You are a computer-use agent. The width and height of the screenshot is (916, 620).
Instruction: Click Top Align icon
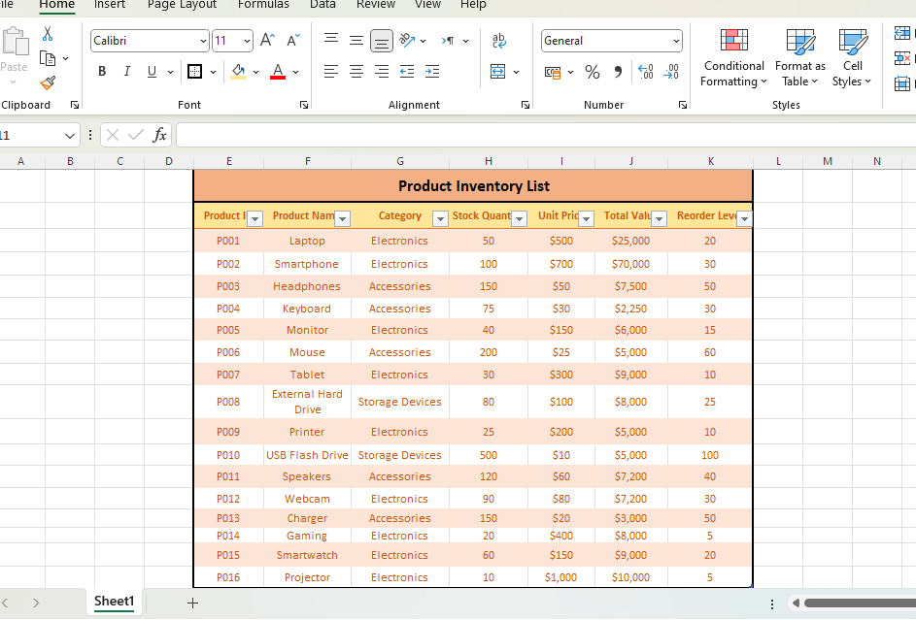click(x=331, y=40)
